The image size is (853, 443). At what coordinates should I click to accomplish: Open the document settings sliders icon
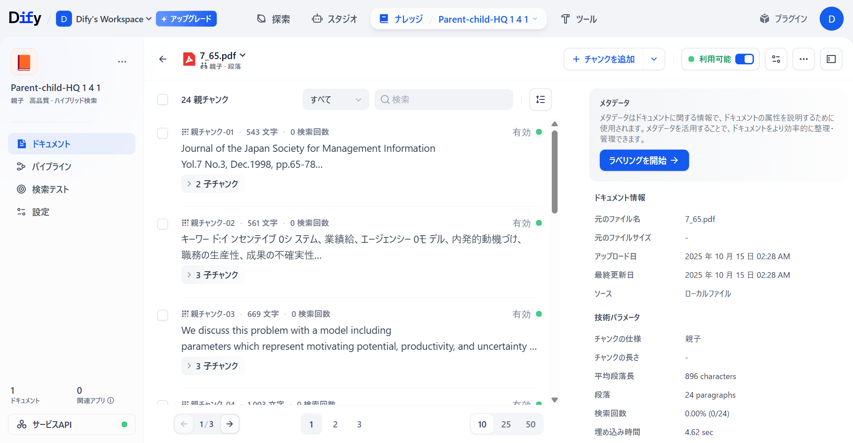tap(776, 59)
